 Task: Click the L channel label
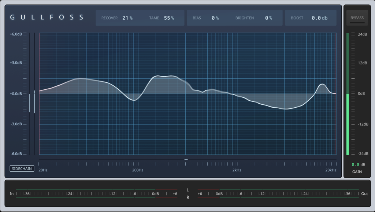[187, 190]
